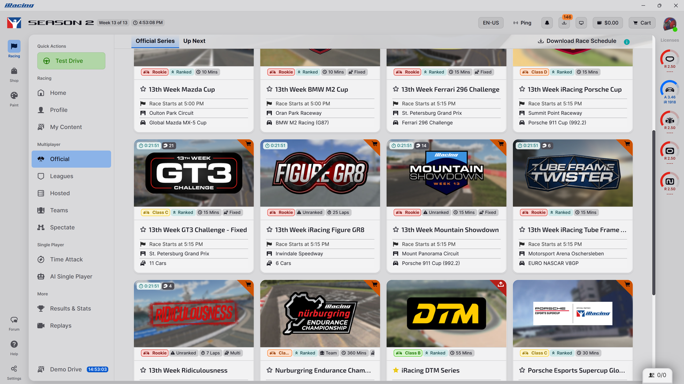The width and height of the screenshot is (684, 384).
Task: Click info icon beside Download Race Schedule
Action: [x=626, y=42]
